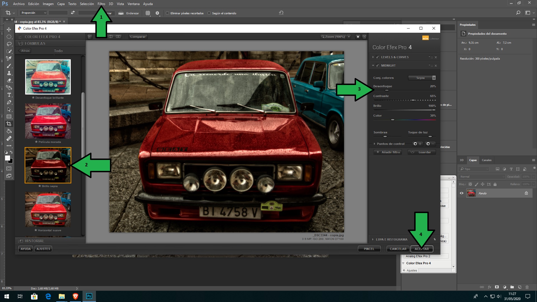Expand Lupa e Histograma section
Image resolution: width=537 pixels, height=302 pixels.
coord(374,239)
